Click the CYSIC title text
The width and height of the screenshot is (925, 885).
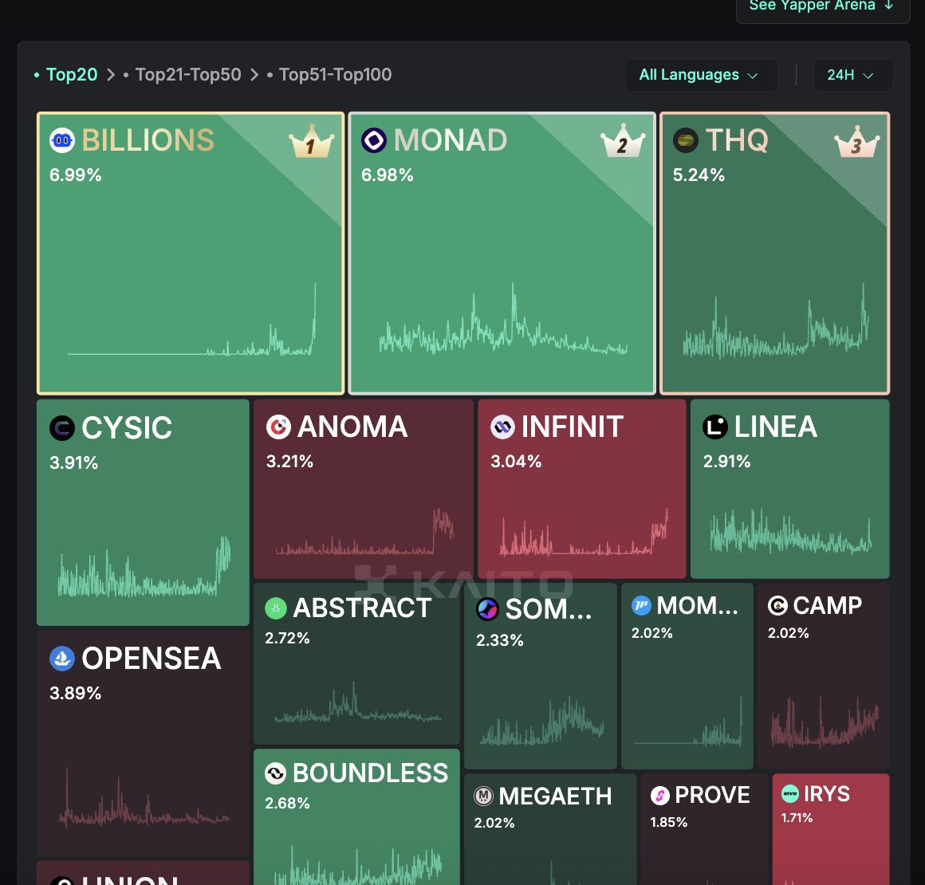click(x=127, y=428)
